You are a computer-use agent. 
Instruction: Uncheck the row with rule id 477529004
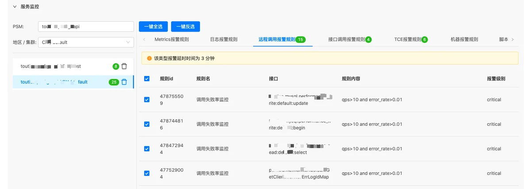[147, 174]
